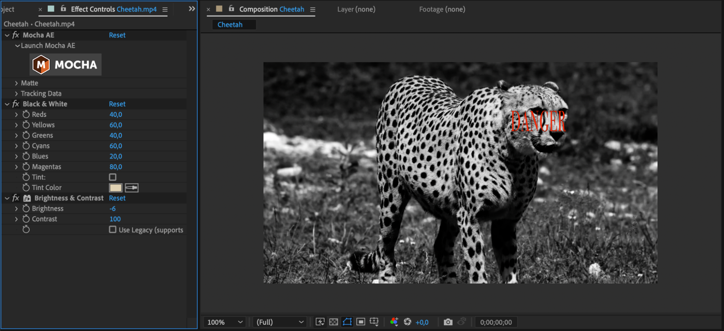This screenshot has width=724, height=331.
Task: Toggle the Reds stopwatch keyframe icon
Action: (26, 114)
